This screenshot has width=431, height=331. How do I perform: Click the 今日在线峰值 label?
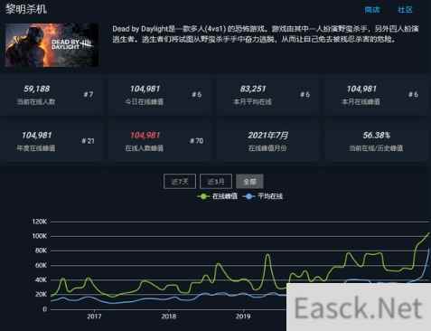(145, 102)
